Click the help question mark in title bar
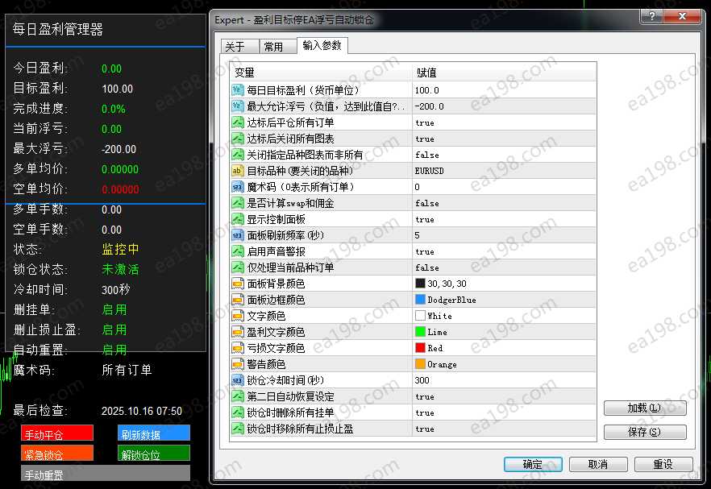The image size is (711, 489). [x=647, y=19]
